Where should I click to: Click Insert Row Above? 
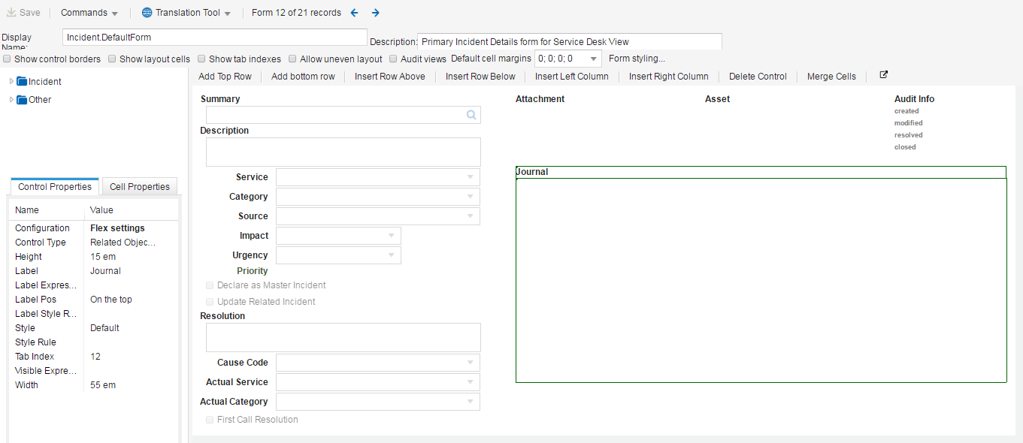tap(389, 77)
